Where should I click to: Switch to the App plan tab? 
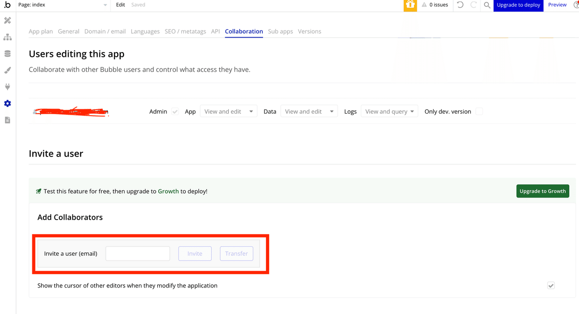[41, 31]
